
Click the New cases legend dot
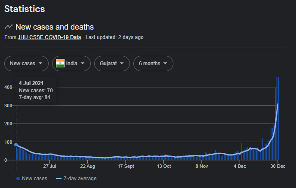pyautogui.click(x=18, y=179)
